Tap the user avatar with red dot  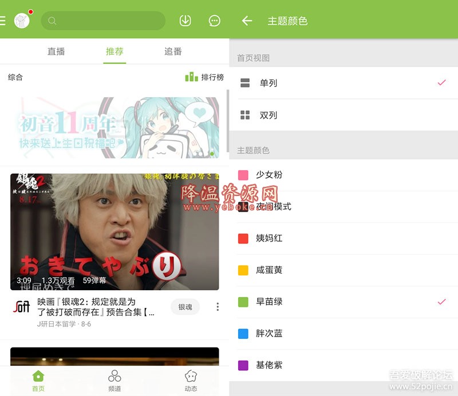[x=22, y=21]
